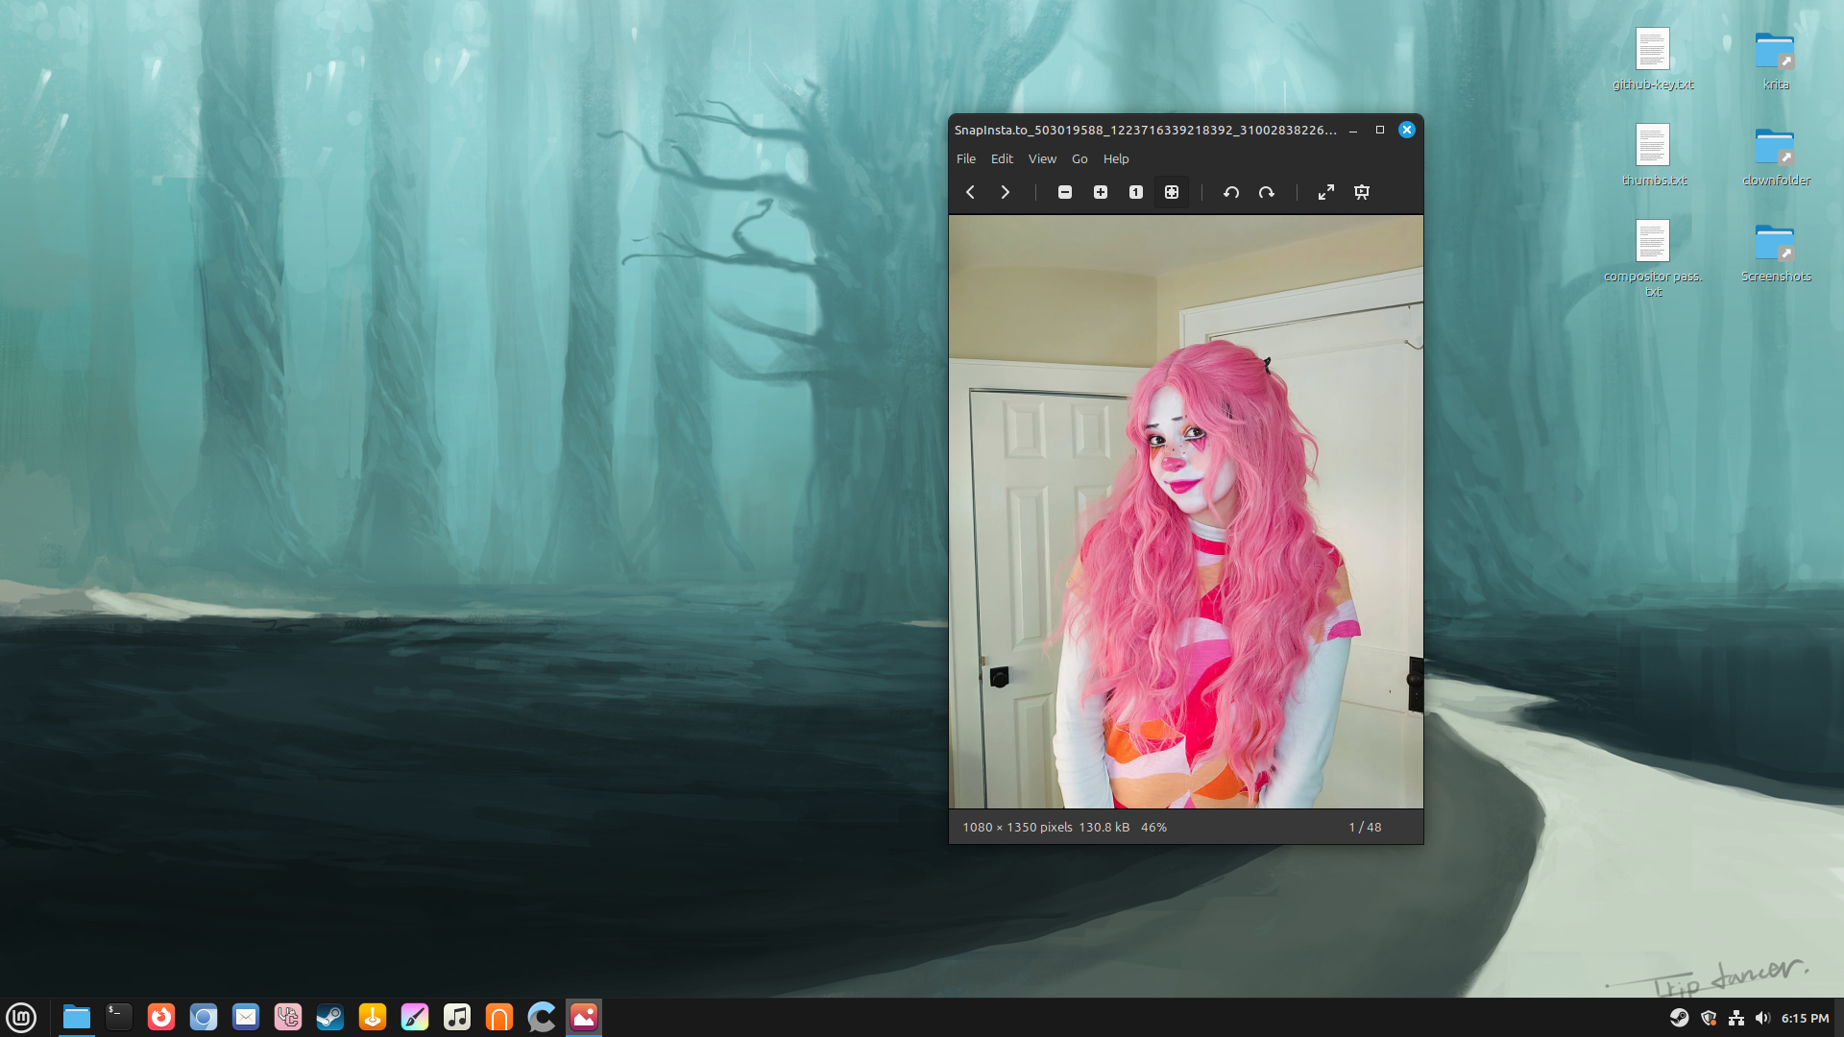Go to the previous image in viewer
Screen dimensions: 1844x1037
[970, 192]
